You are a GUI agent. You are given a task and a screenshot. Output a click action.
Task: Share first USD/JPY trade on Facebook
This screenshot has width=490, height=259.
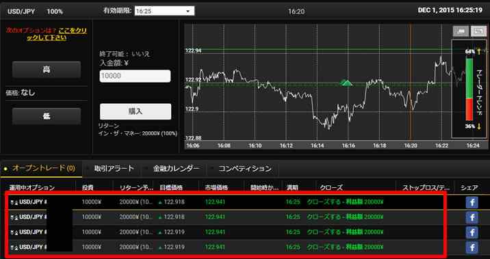(472, 202)
